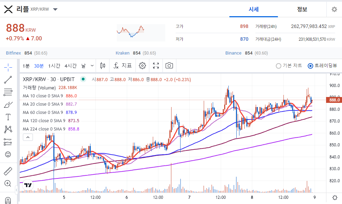Click the 888.0 current price label on scale
Screen dimensions: 342x204
334,100
